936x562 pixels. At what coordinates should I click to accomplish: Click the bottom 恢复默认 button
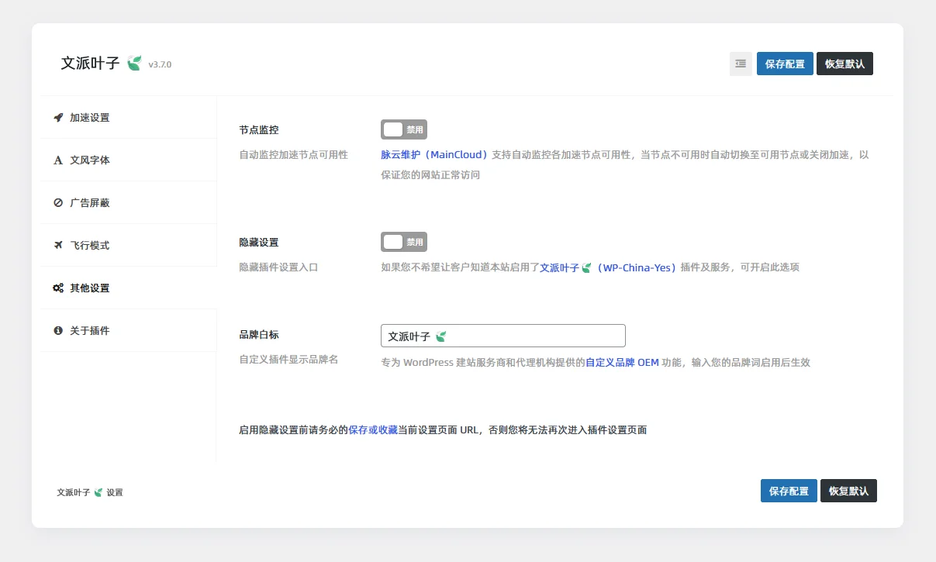(848, 490)
